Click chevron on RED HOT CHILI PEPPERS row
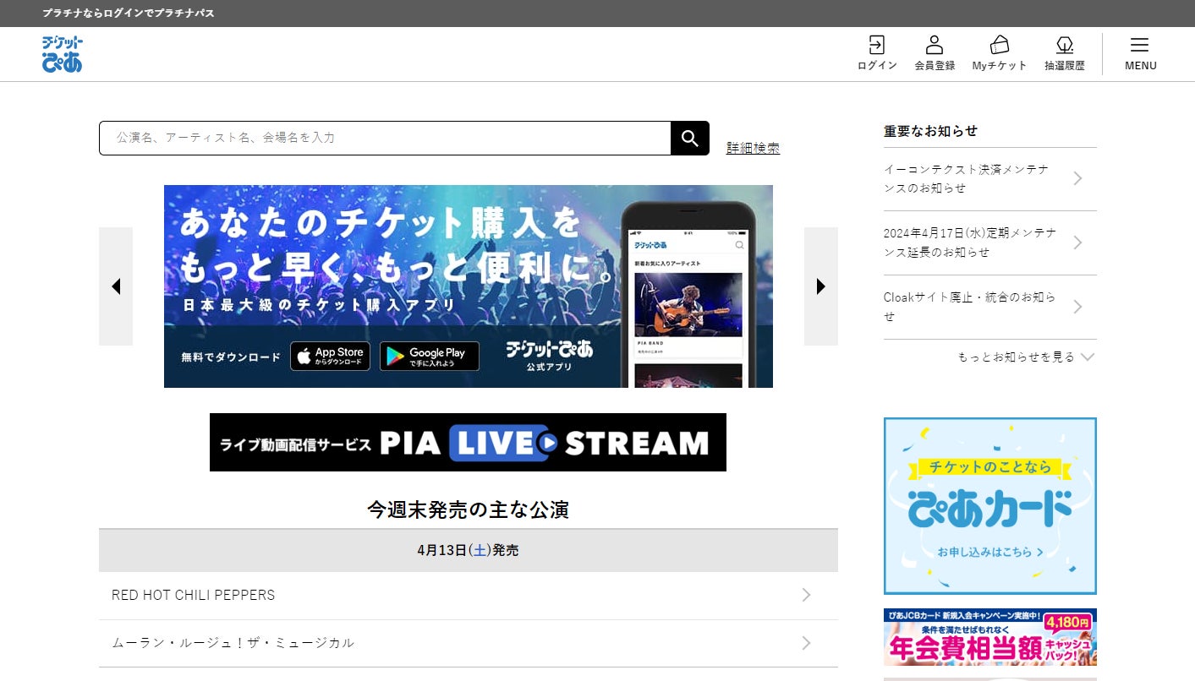This screenshot has height=681, width=1195. coord(806,595)
